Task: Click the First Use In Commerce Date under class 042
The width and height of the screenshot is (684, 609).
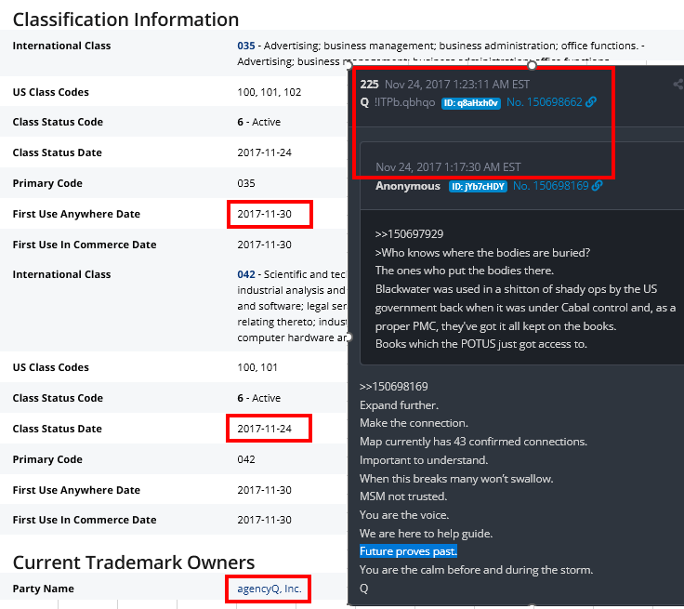Action: [x=264, y=520]
